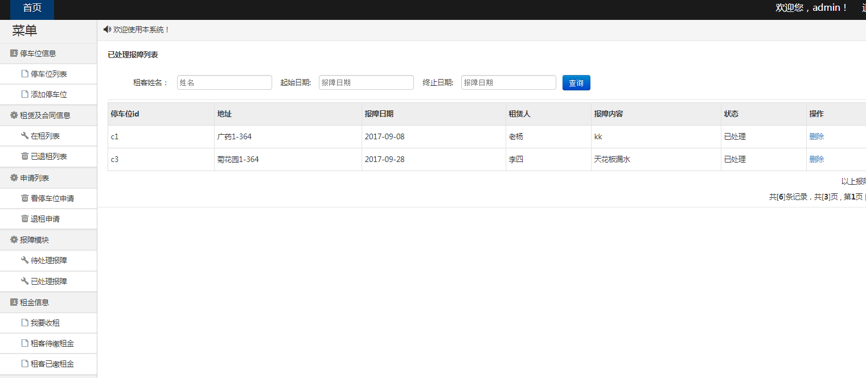Collapse the 租金信息 section header
866x378 pixels.
(48, 302)
